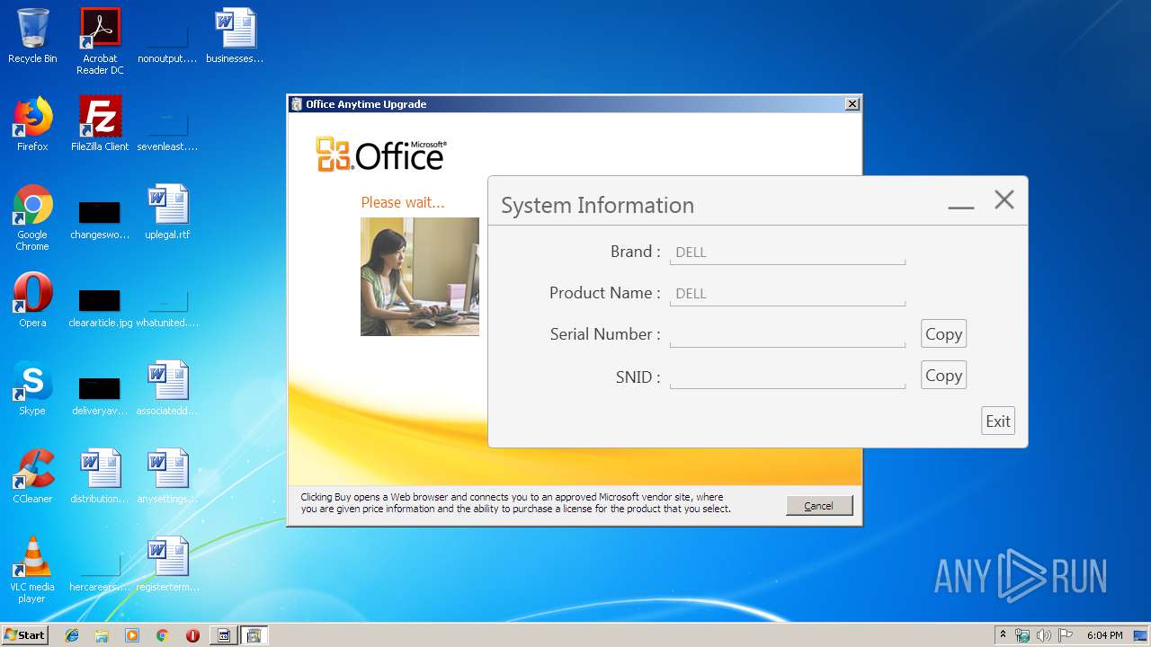
Task: Click the Show desktop button
Action: click(1142, 635)
